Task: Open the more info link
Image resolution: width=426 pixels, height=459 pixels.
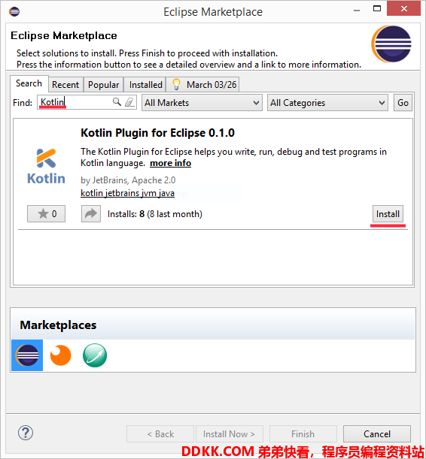Action: click(170, 163)
